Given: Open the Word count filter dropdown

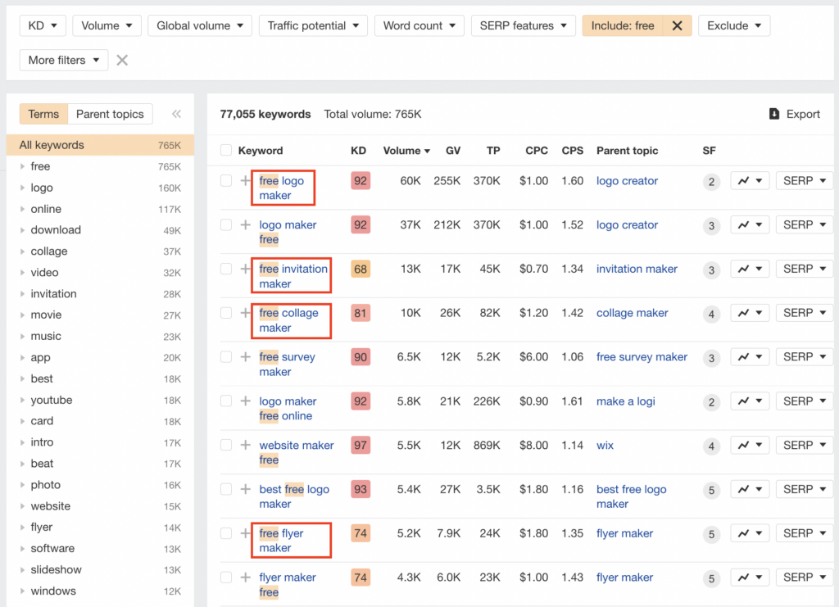Looking at the screenshot, I should click(419, 25).
